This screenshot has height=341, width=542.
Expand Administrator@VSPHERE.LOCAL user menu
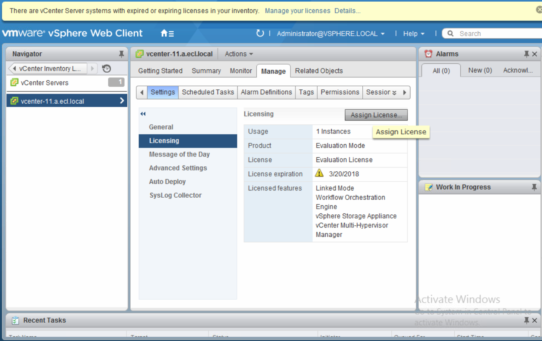[x=330, y=34]
